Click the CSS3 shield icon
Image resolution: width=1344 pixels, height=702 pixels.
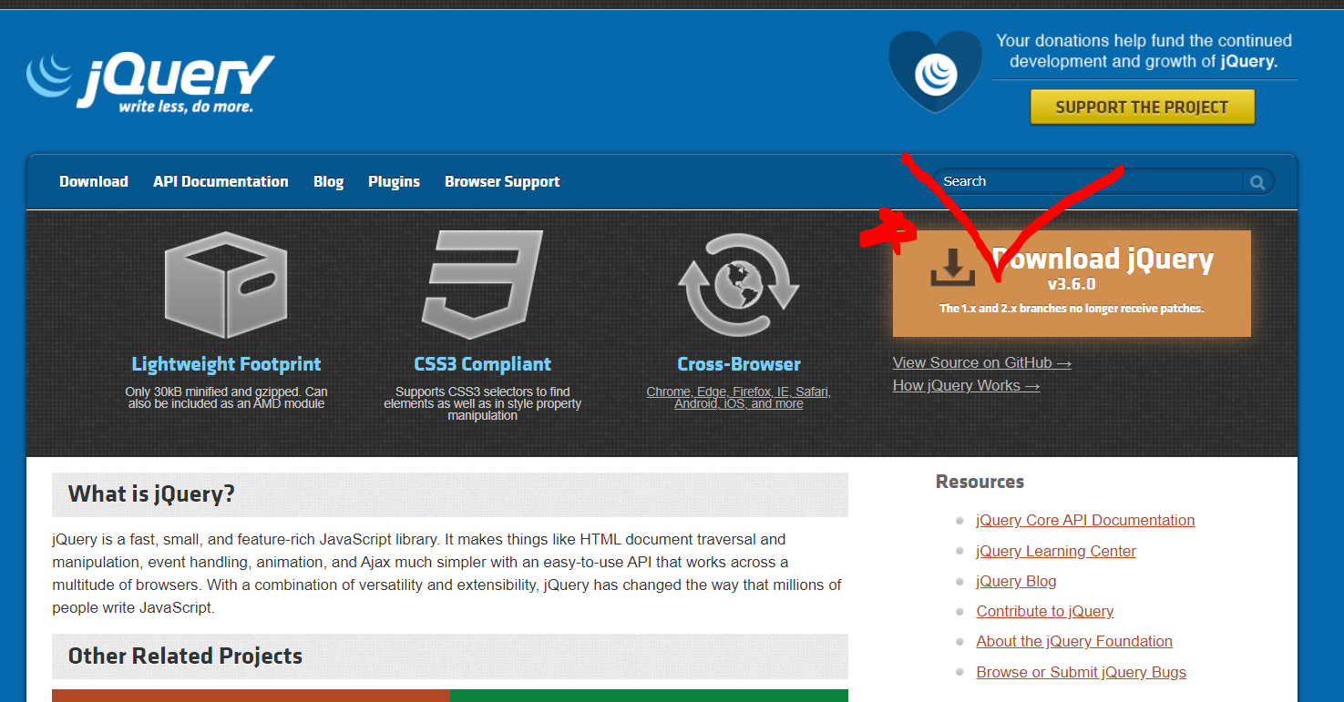482,285
